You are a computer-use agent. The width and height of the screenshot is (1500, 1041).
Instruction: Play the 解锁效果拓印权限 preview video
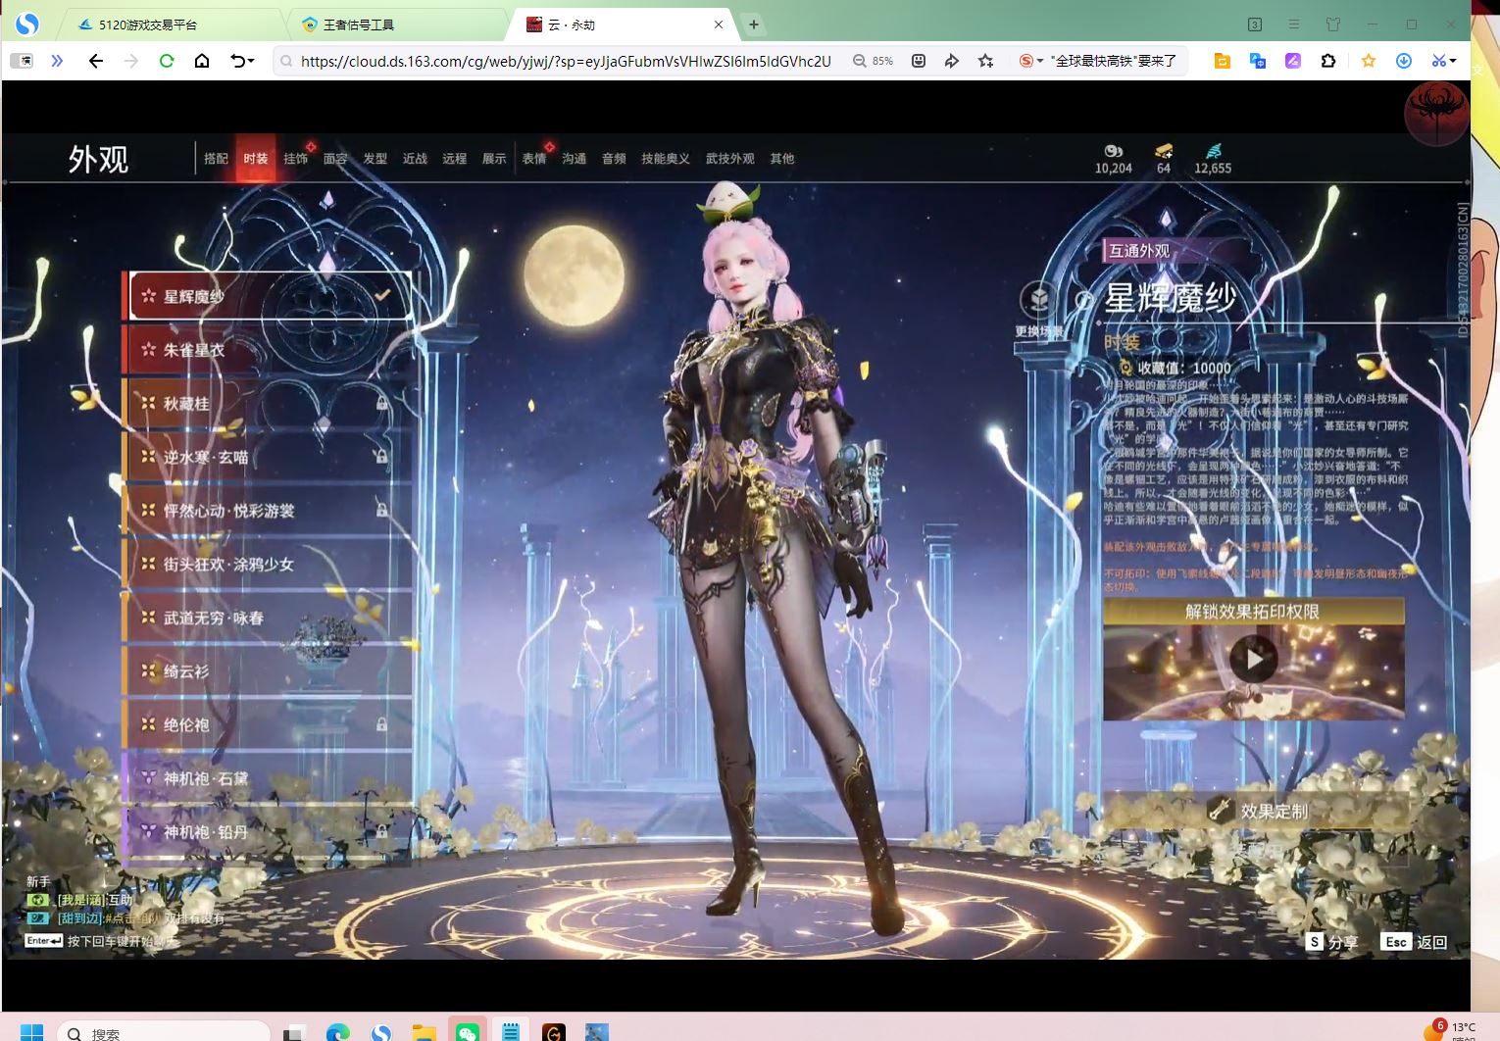tap(1253, 660)
